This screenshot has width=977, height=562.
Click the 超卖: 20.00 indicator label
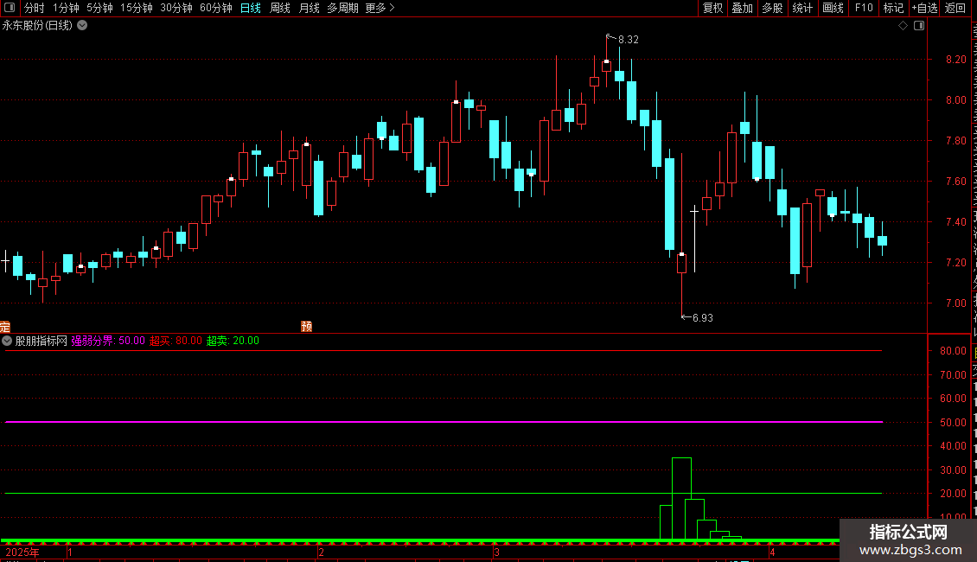tap(233, 341)
